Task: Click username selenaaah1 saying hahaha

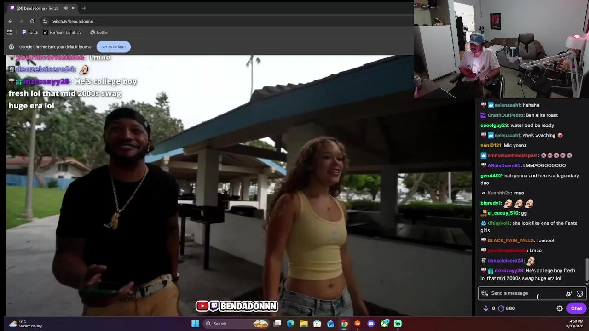Action: [x=508, y=105]
